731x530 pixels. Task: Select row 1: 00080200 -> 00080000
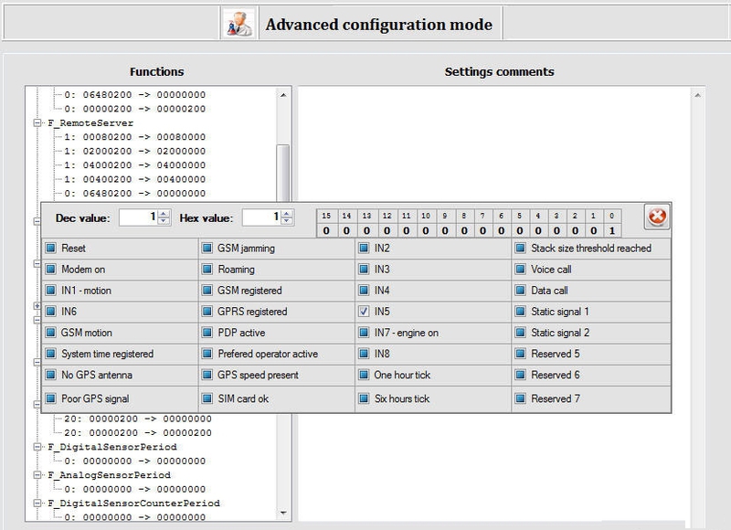tap(134, 137)
